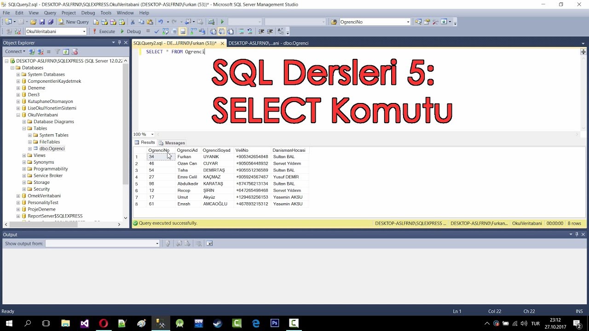Click the Decrease Indent icon
This screenshot has width=589, height=331.
(x=261, y=31)
